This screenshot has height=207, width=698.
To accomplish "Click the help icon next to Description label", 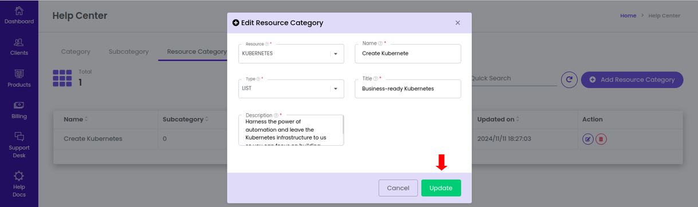I will click(x=276, y=115).
